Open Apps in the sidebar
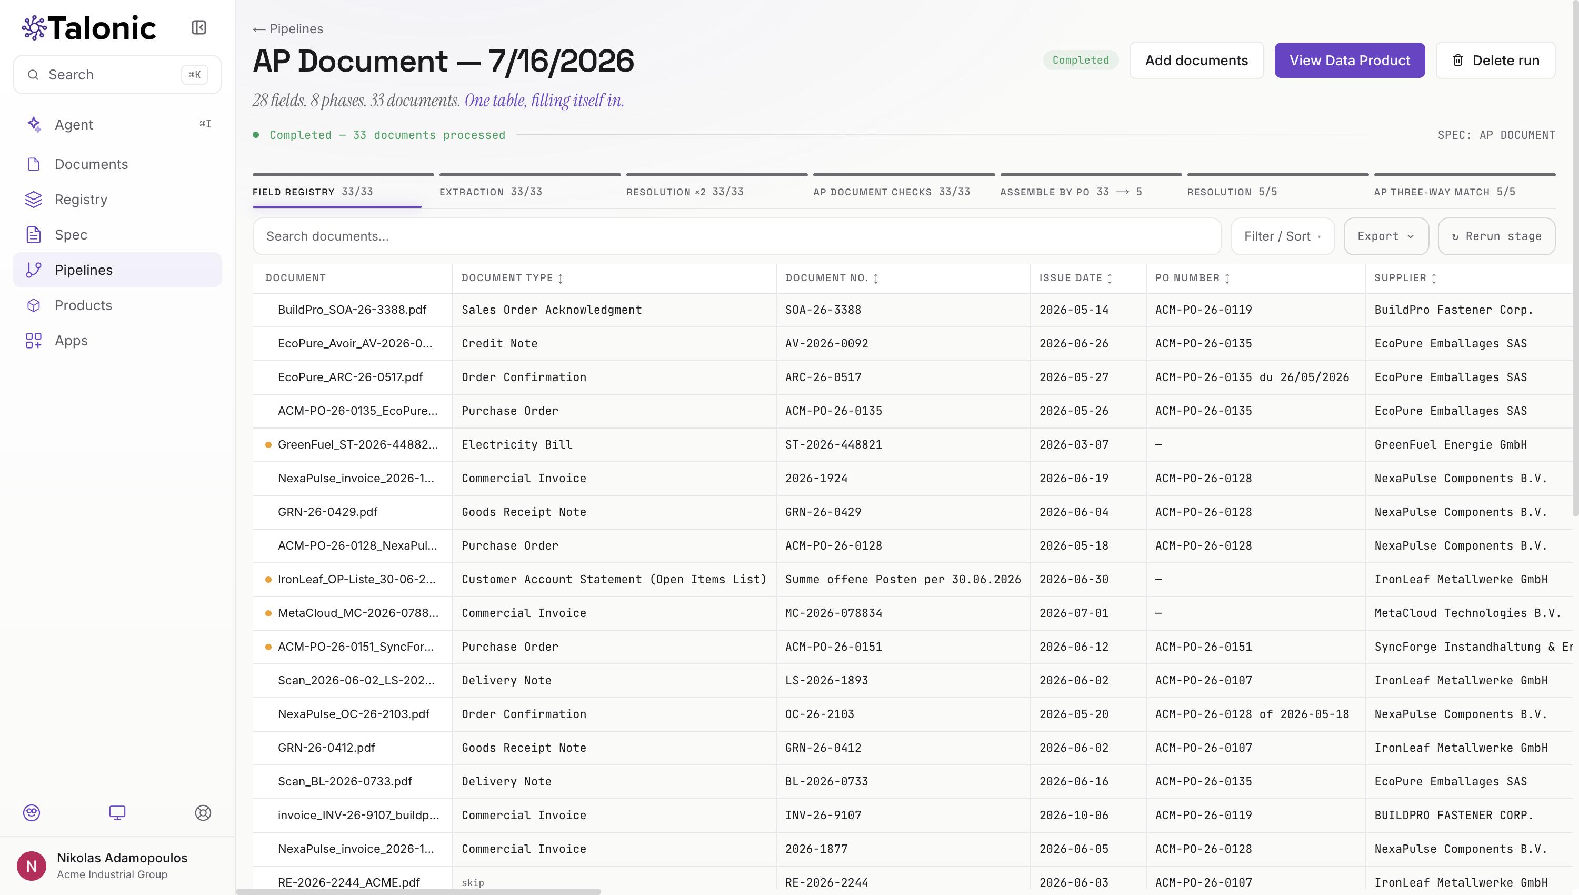This screenshot has height=895, width=1579. pos(117,341)
